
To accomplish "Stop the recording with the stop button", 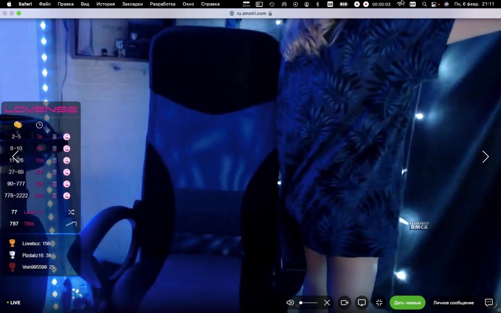I will 366,4.
